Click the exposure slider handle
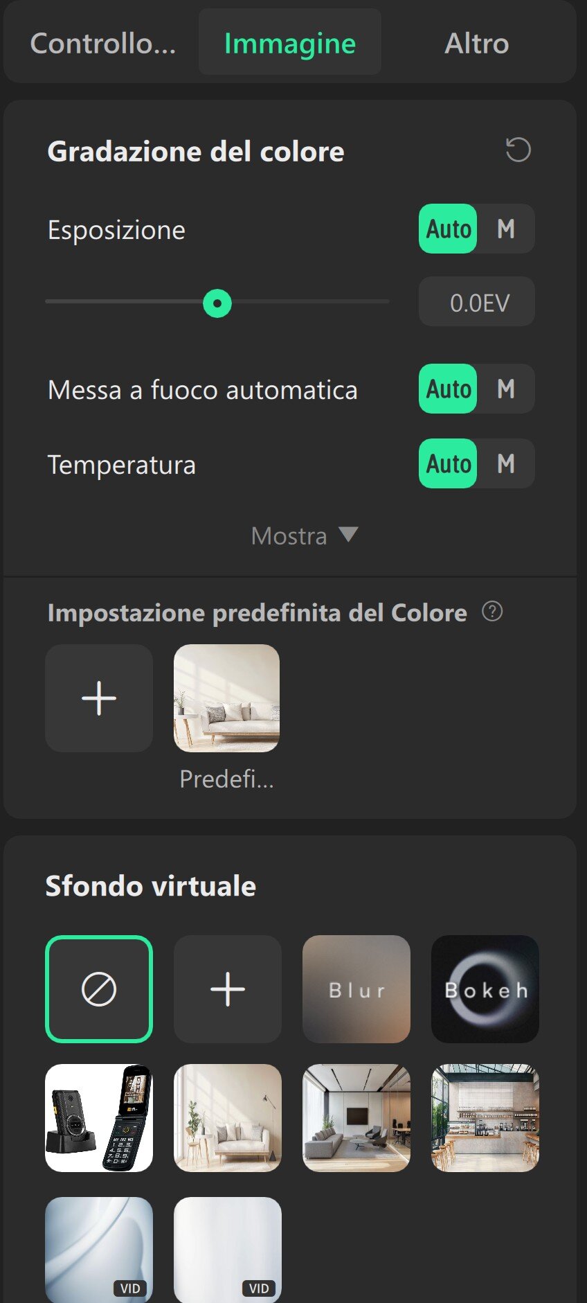587x1303 pixels. [x=217, y=303]
